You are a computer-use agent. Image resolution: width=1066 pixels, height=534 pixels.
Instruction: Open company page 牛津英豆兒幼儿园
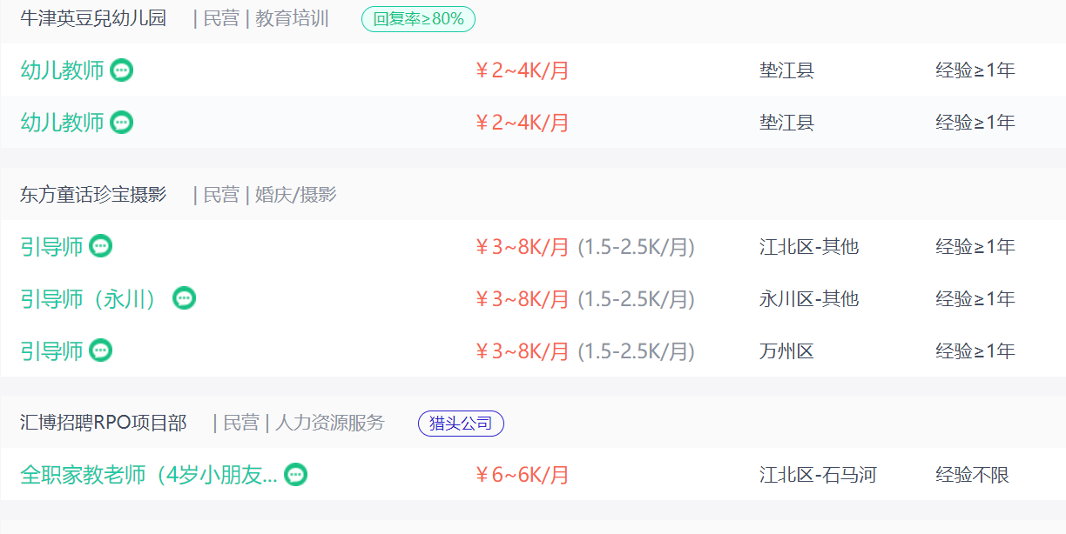pos(93,18)
